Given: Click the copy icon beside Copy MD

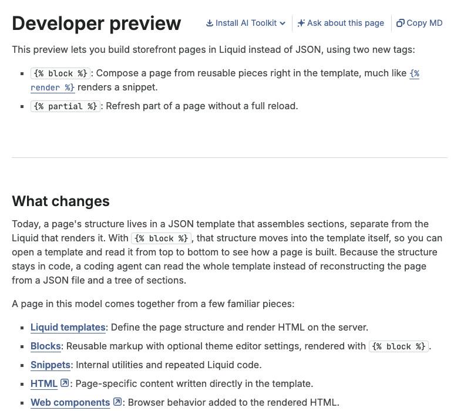Looking at the screenshot, I should 400,23.
